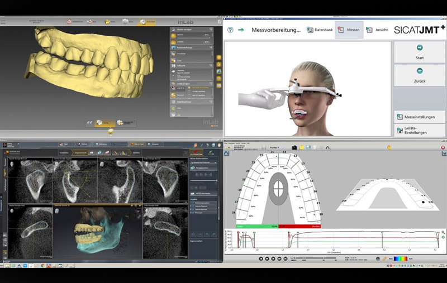Screen dimensions: 447x283
Task: Click the rainbow force color scale swatch
Action: pyautogui.click(x=401, y=258)
